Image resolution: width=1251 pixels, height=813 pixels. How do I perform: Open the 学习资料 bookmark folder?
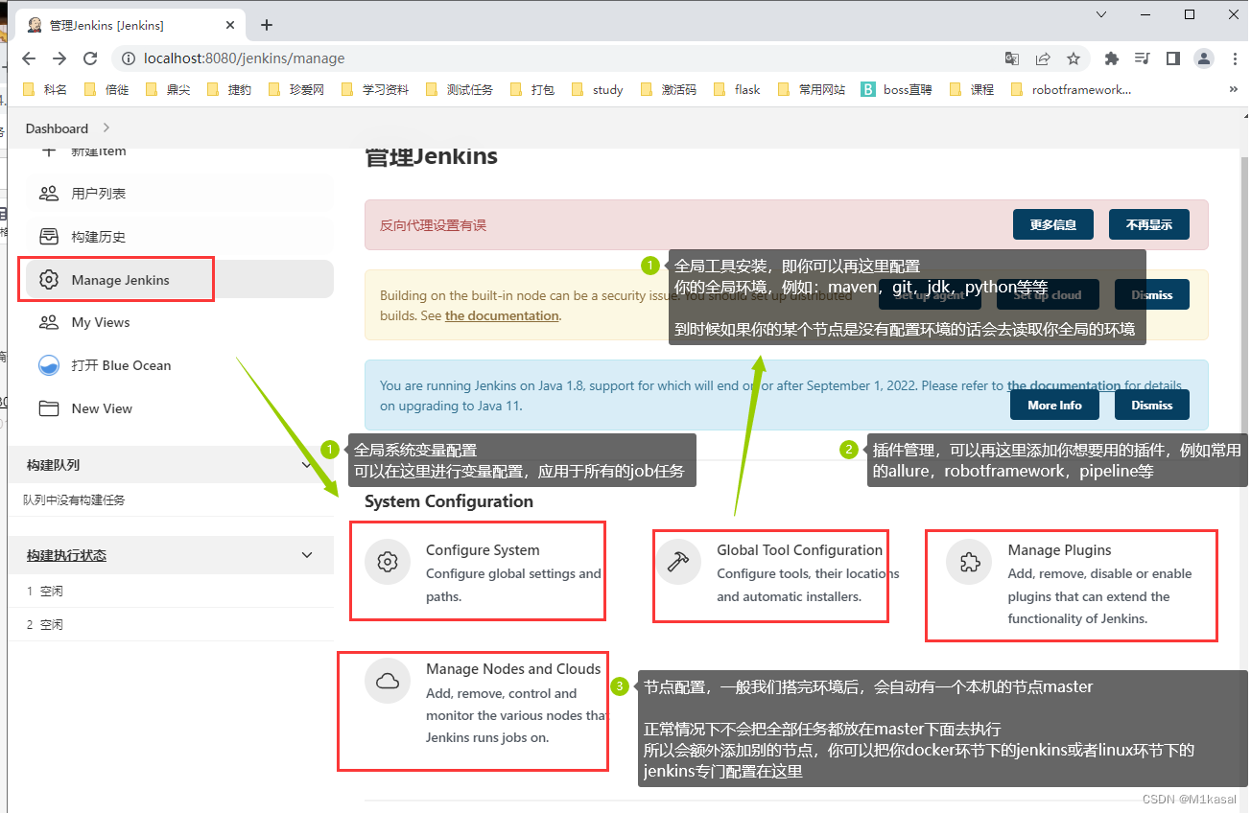click(376, 89)
